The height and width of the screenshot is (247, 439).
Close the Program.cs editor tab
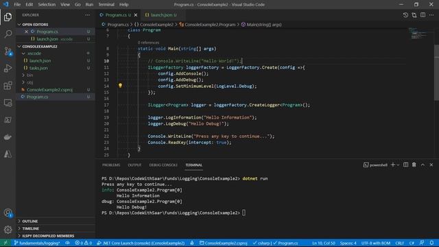point(136,15)
